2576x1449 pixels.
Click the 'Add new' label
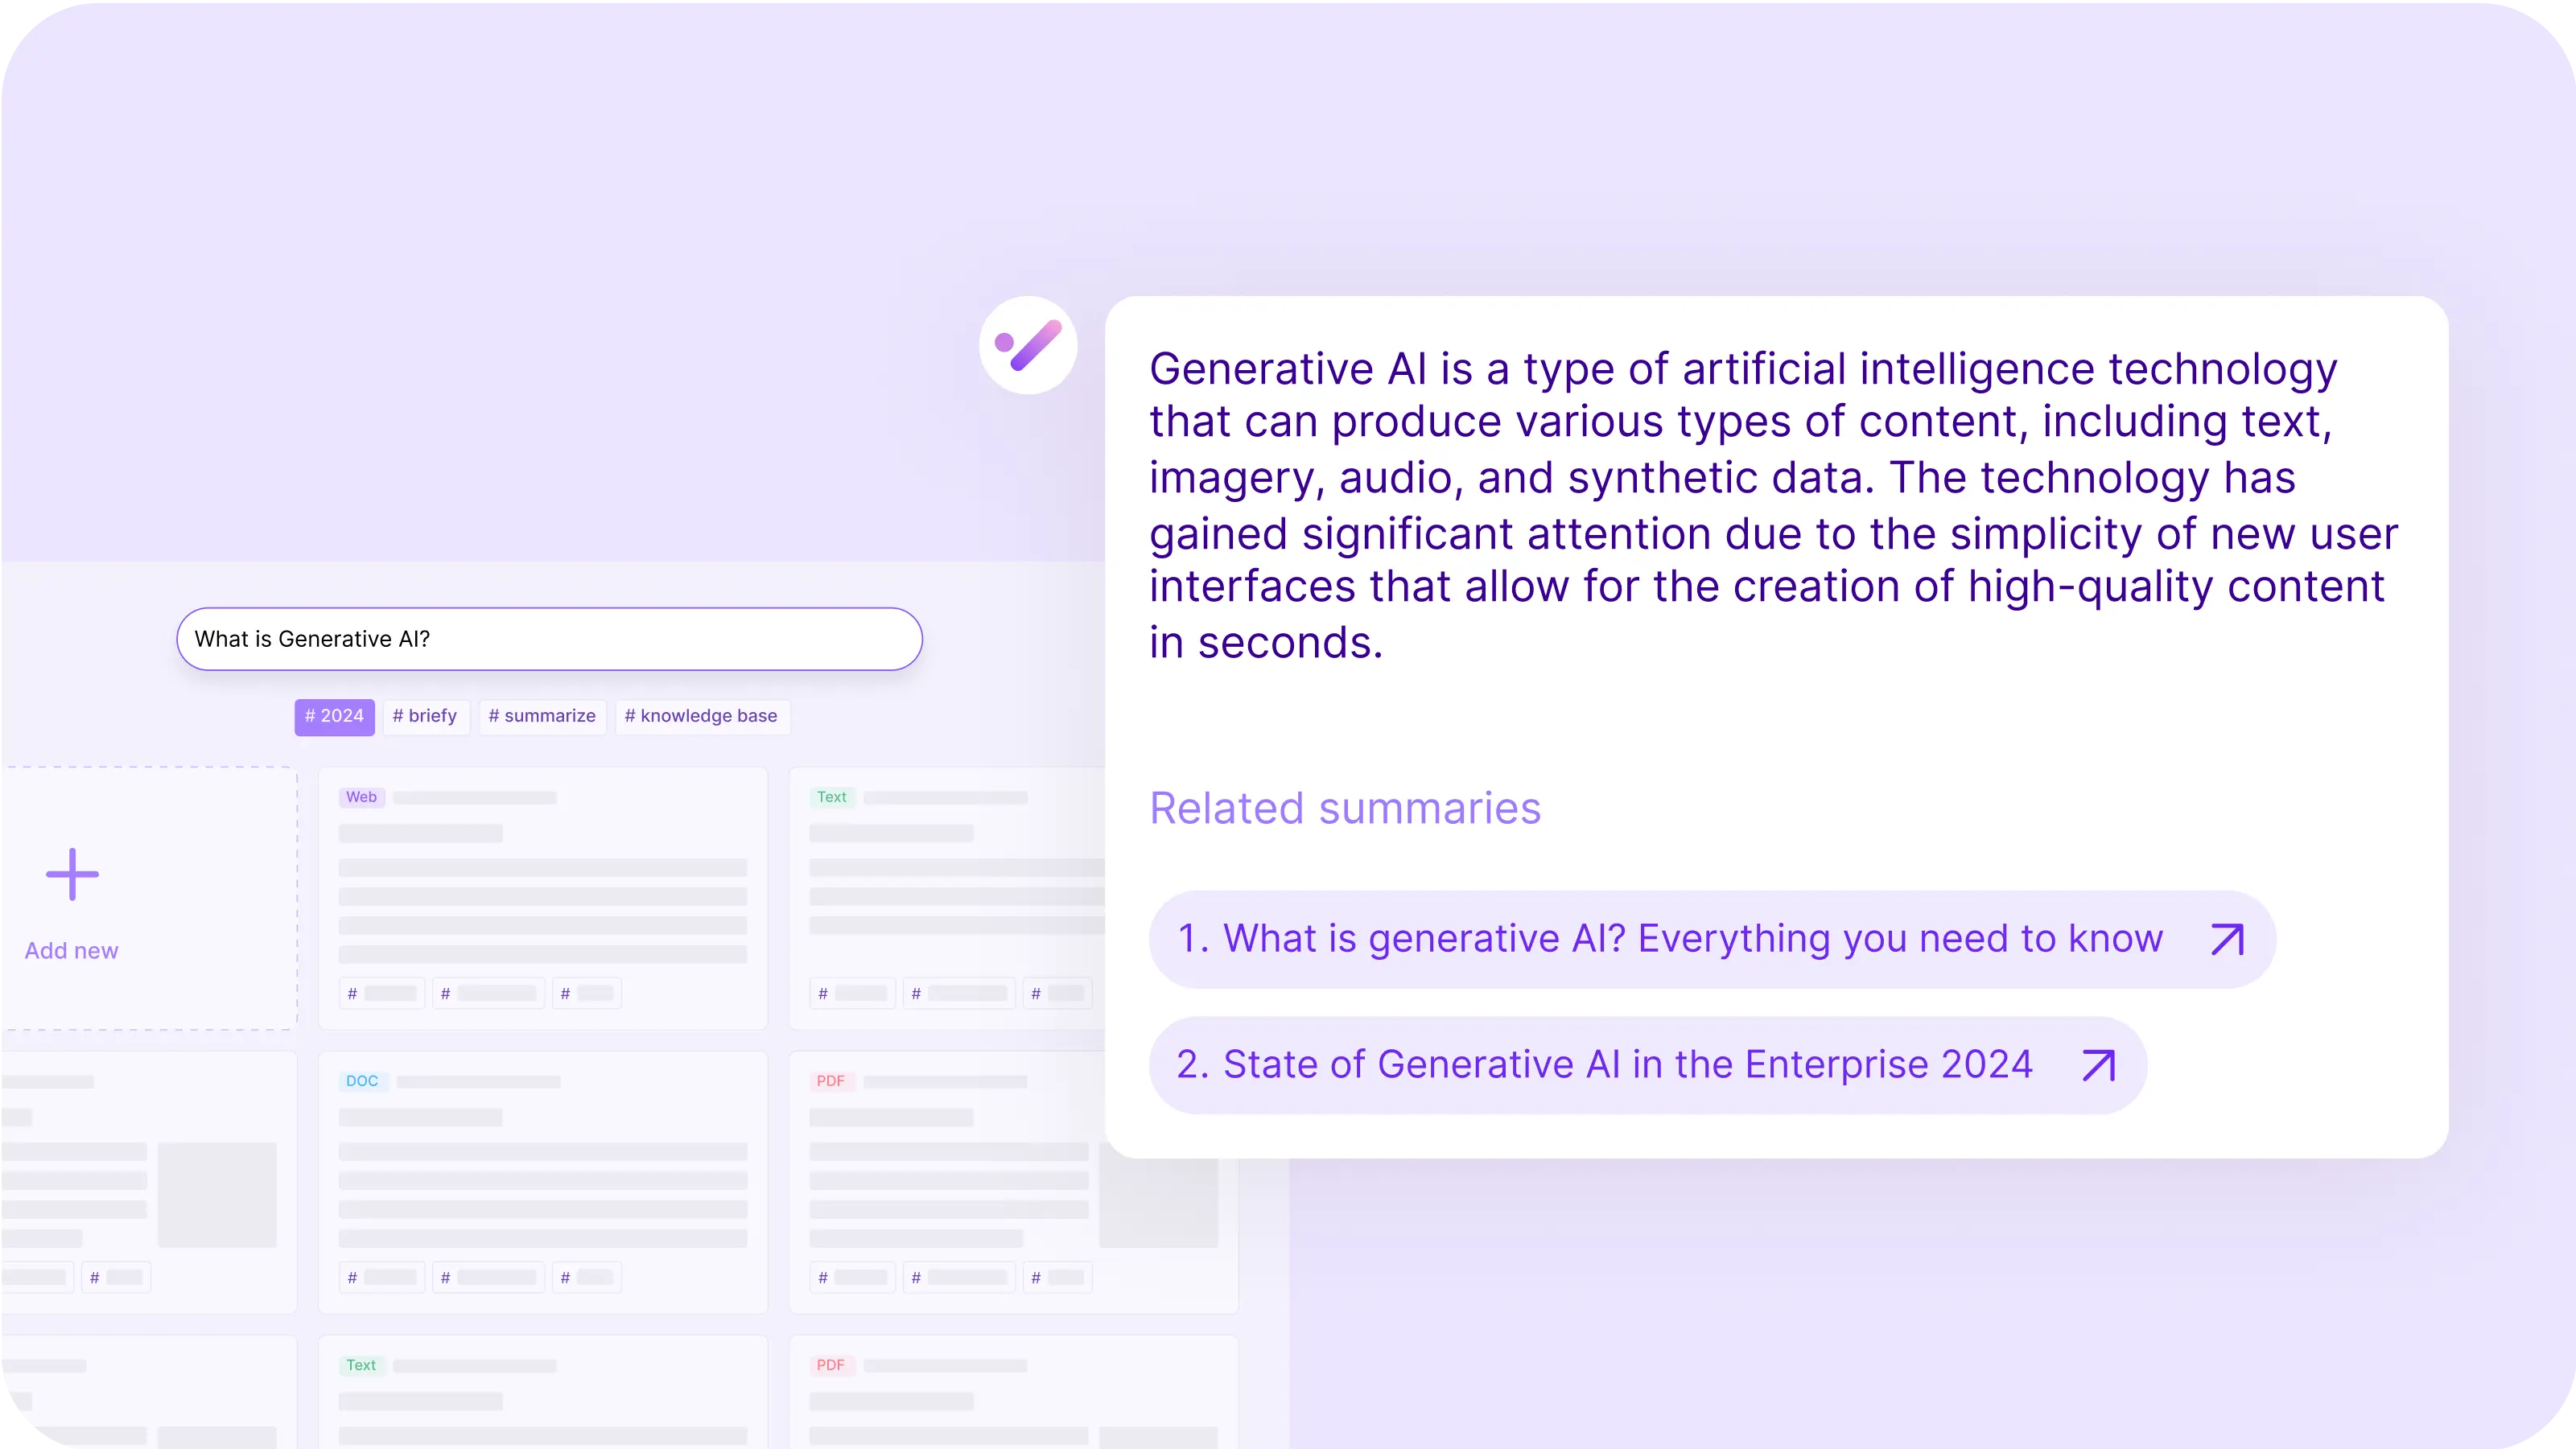72,951
